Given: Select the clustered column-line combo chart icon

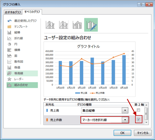Looking at the screenshot, I should tap(50, 25).
